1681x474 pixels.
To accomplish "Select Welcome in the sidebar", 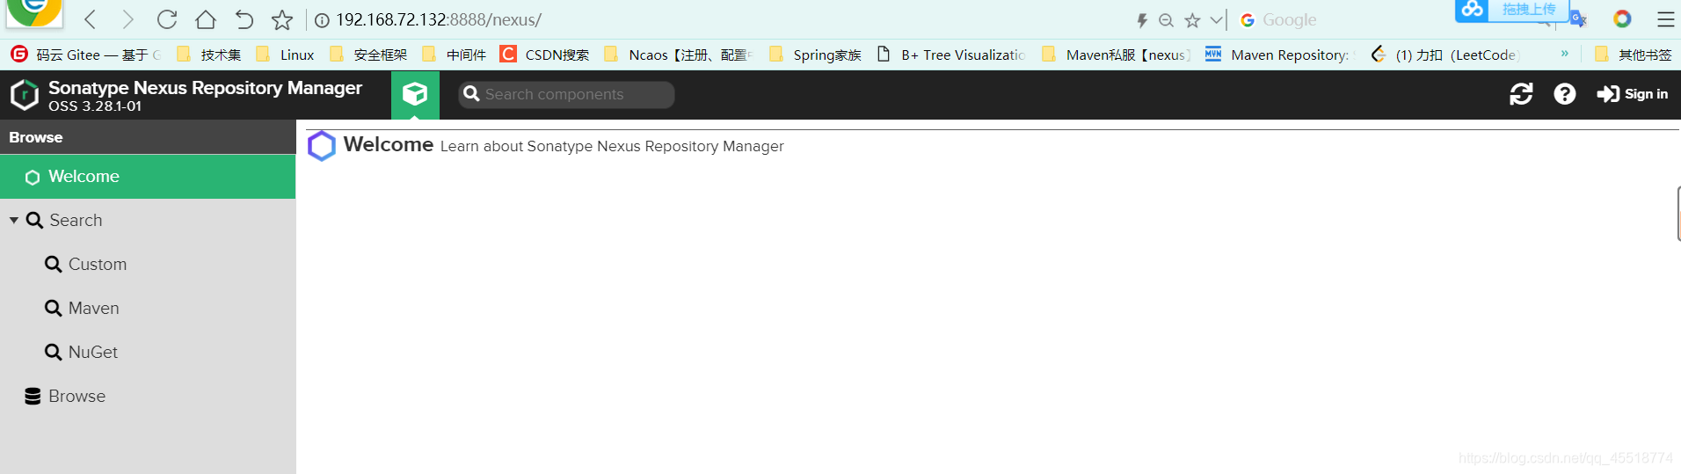I will coord(148,177).
